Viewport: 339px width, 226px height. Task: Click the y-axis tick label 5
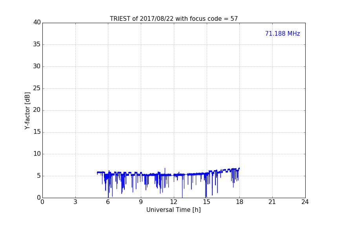pyautogui.click(x=39, y=176)
